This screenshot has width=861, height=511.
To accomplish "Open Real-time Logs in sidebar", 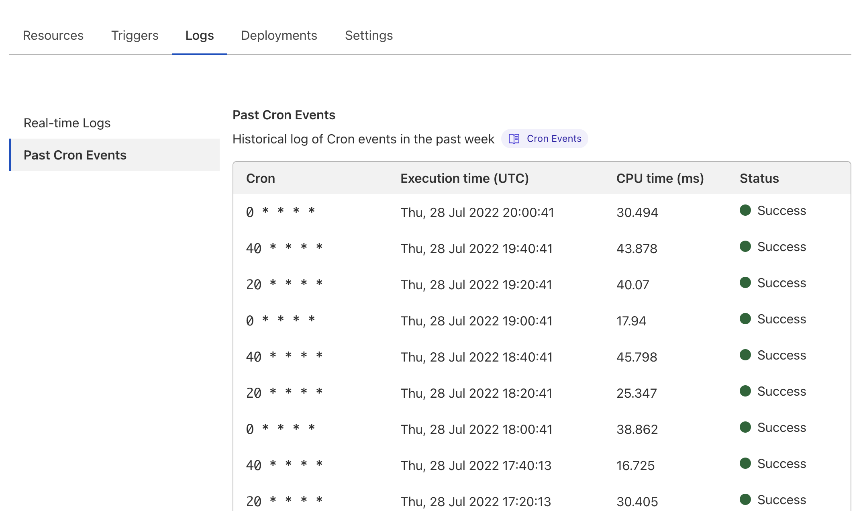I will click(67, 123).
